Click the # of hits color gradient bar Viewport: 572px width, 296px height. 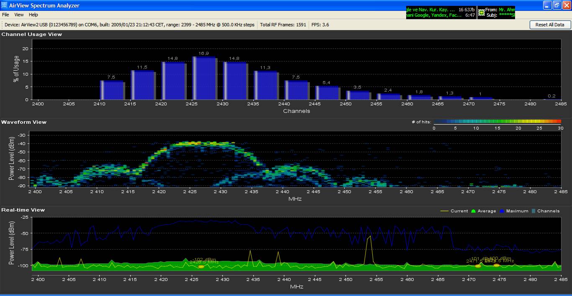(497, 122)
